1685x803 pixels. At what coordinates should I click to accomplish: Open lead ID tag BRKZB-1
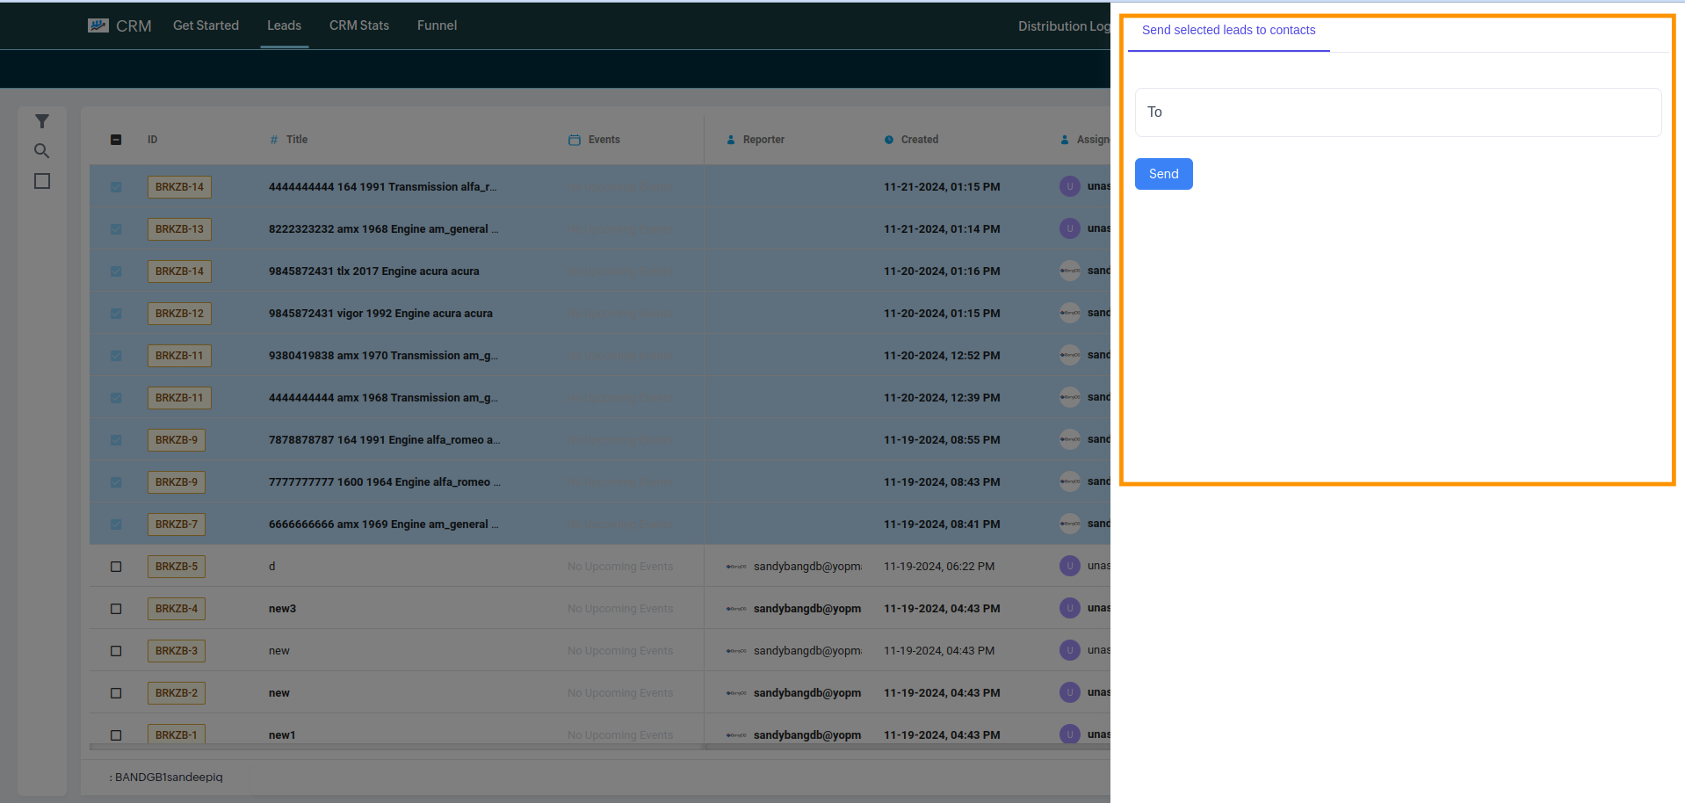177,734
